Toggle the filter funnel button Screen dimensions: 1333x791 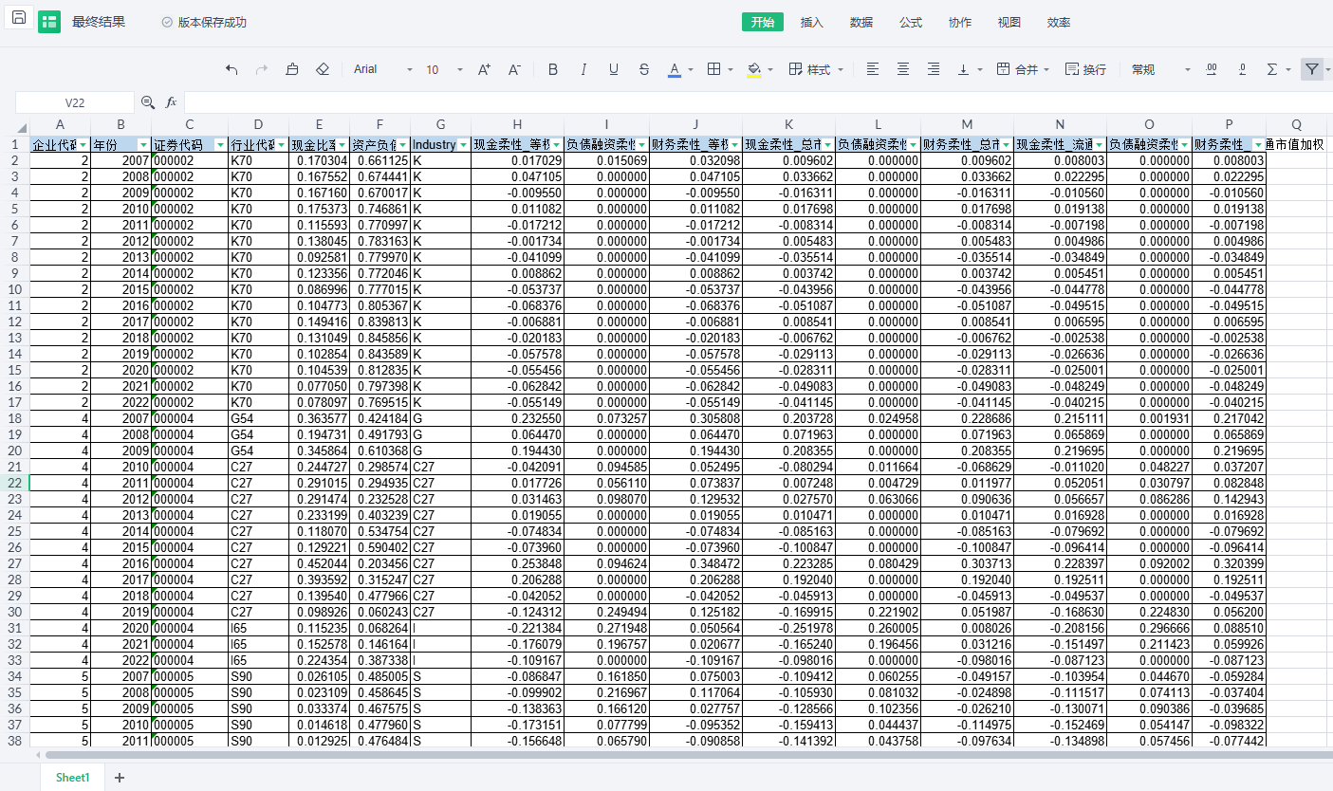click(1311, 69)
